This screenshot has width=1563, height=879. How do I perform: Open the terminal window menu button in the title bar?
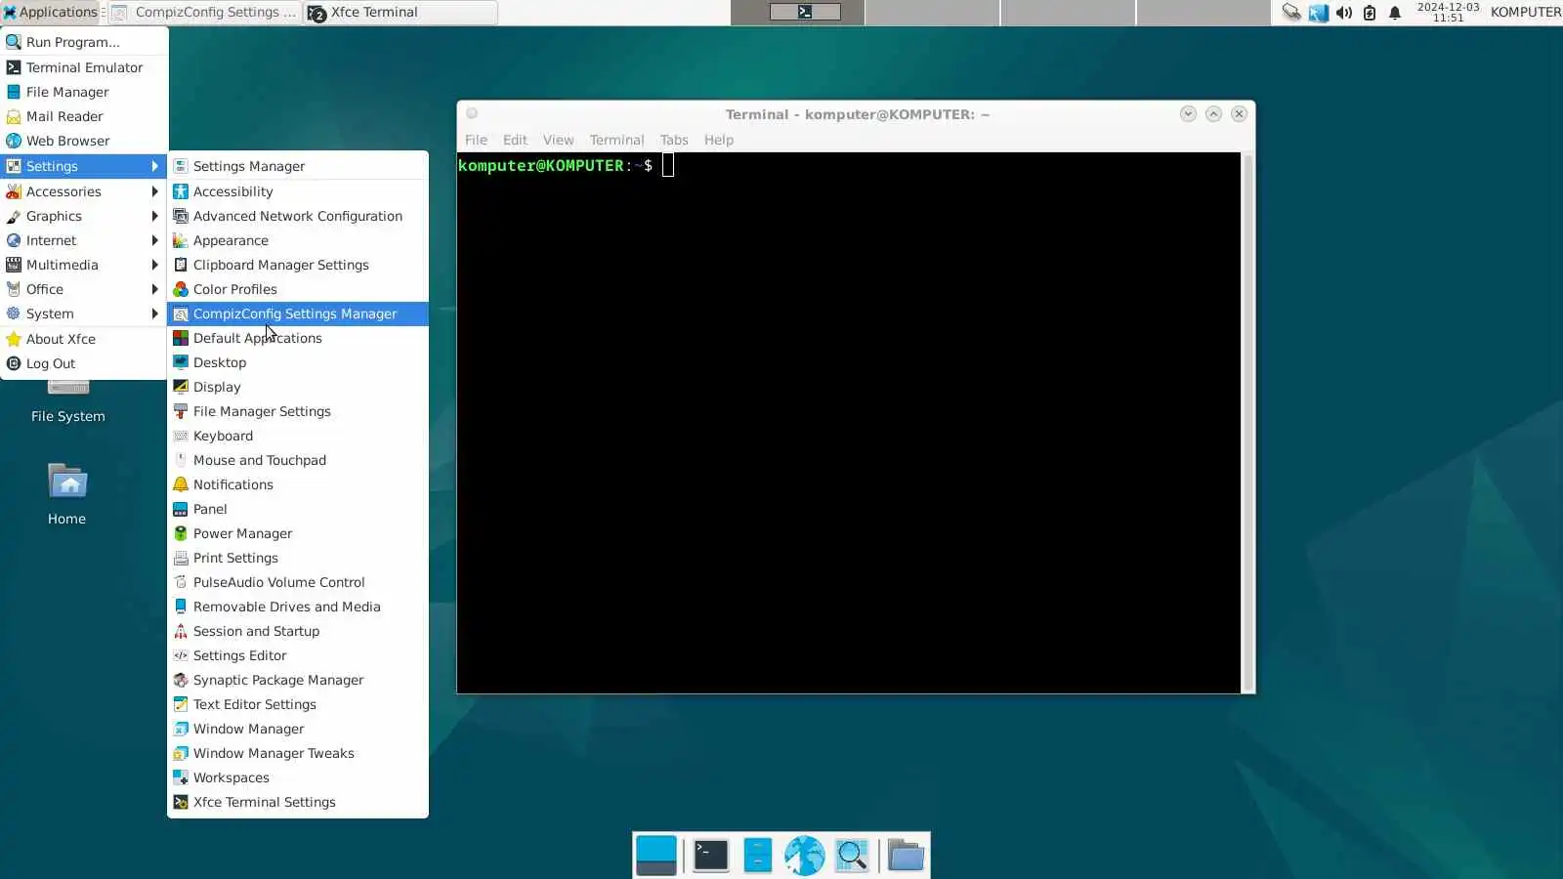tap(472, 113)
